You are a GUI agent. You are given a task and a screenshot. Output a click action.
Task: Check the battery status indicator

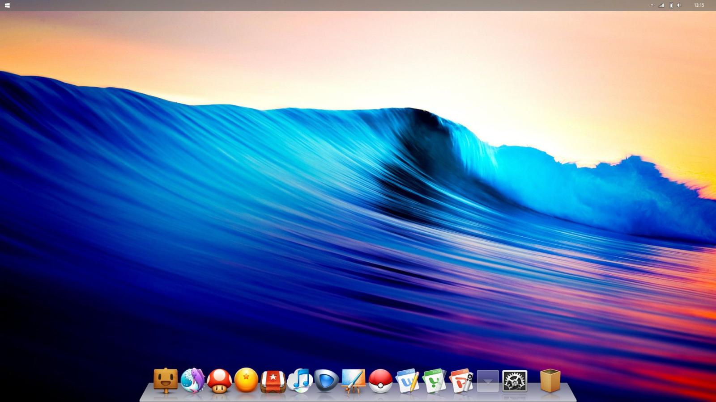click(671, 5)
